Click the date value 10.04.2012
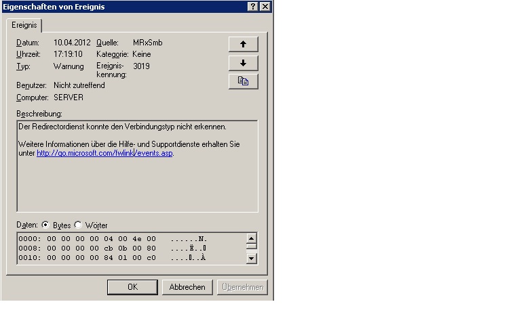The height and width of the screenshot is (325, 521). click(72, 43)
